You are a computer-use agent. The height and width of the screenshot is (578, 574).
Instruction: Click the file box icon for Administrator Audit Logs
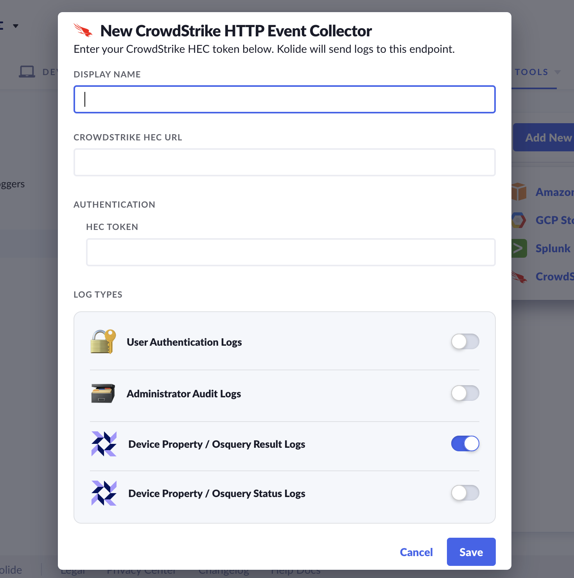(x=103, y=393)
